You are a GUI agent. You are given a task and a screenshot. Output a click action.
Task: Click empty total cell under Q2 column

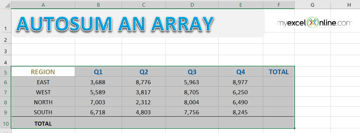click(144, 122)
